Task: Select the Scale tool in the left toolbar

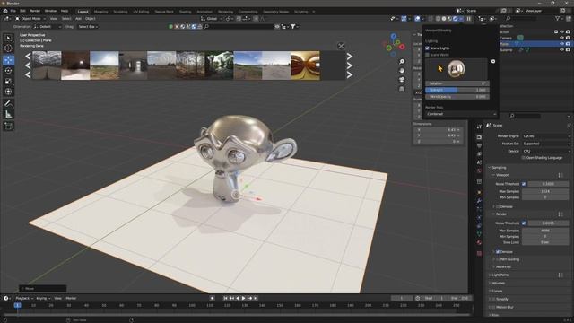Action: (8, 81)
